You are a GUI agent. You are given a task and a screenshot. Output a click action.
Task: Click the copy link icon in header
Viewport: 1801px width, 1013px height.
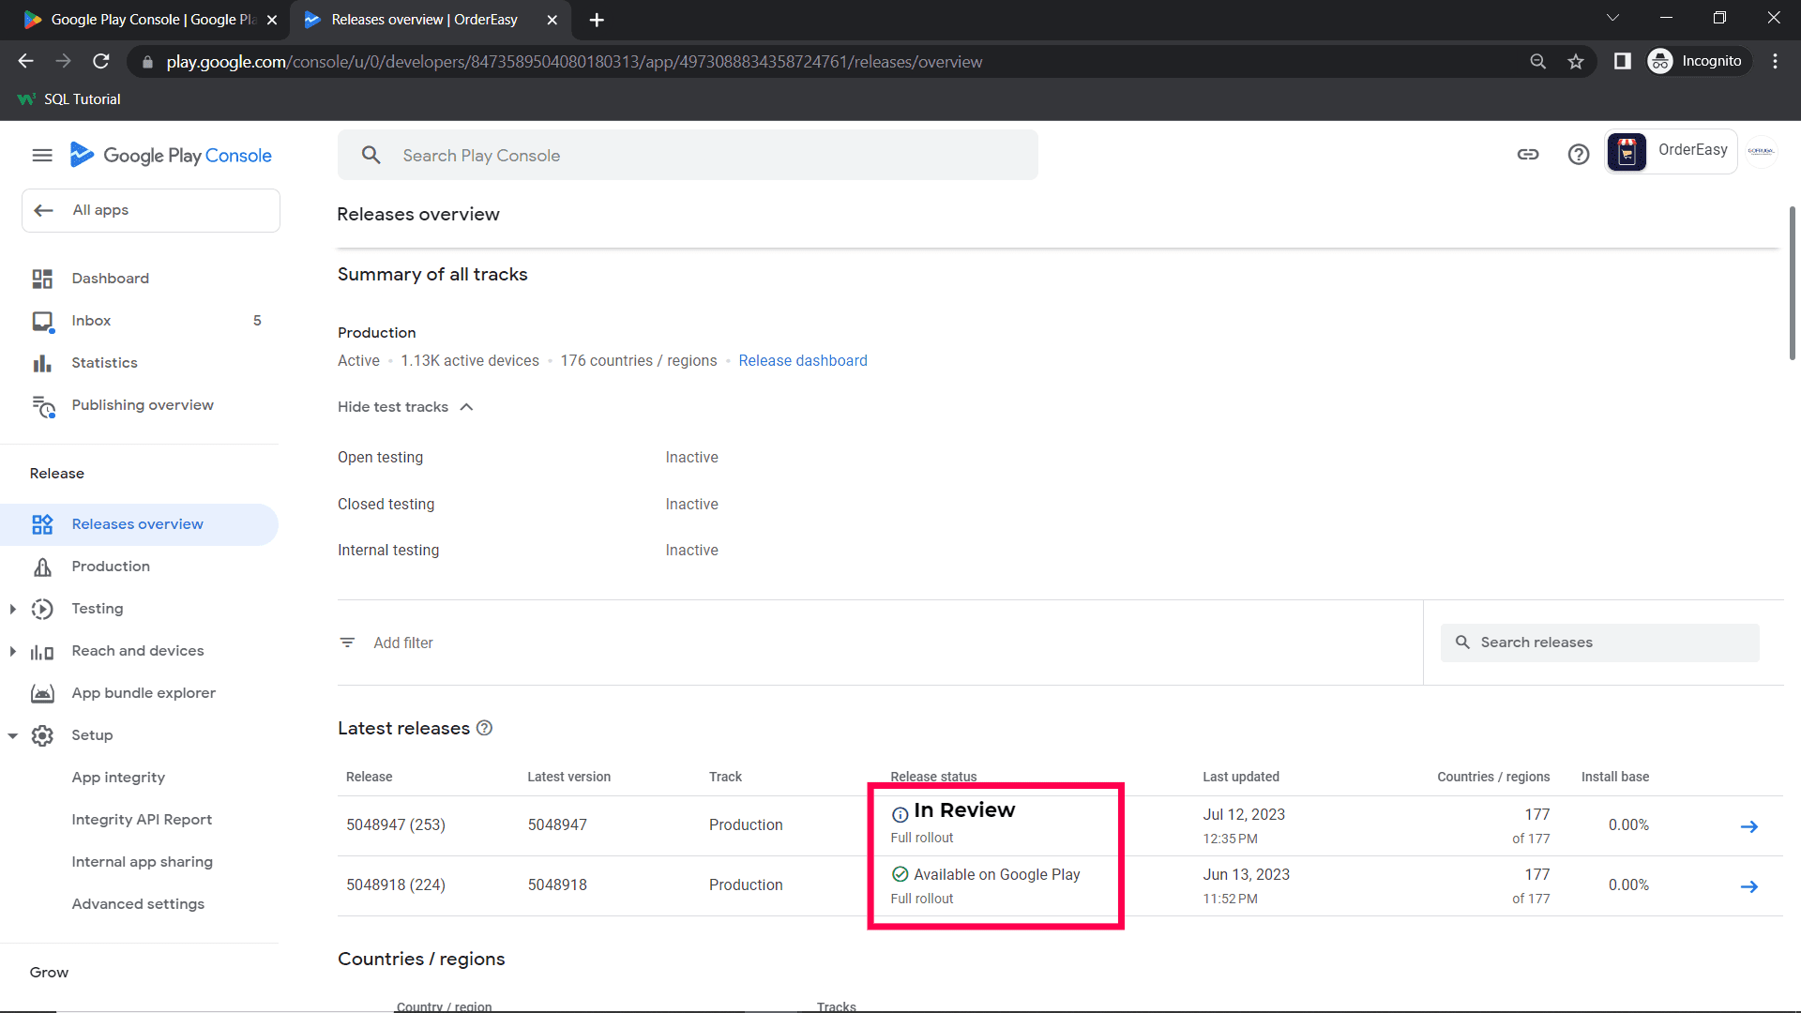1528,155
